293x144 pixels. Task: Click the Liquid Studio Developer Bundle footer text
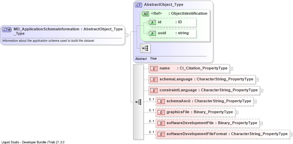click(x=33, y=142)
